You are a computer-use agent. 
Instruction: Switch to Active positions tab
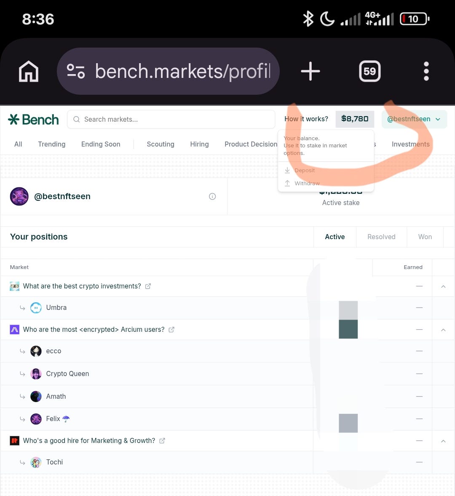click(x=335, y=237)
